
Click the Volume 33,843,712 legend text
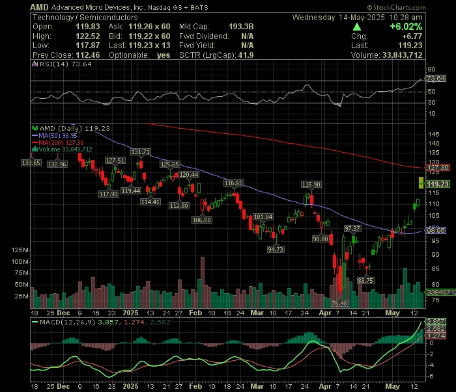[x=65, y=150]
